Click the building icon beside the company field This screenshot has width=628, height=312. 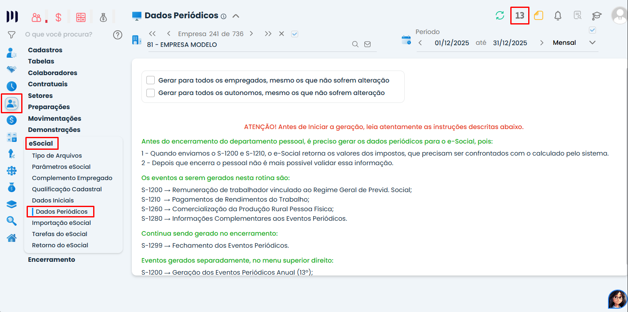pos(137,40)
